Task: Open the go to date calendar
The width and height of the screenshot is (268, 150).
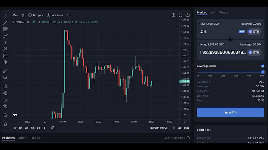Action: 53,128
